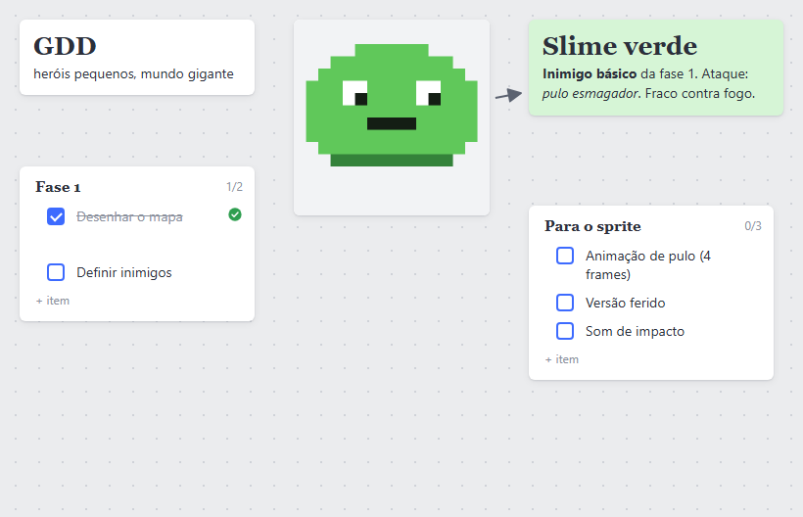Mark Versão ferido as done
Screen dimensions: 803x517
tap(565, 303)
